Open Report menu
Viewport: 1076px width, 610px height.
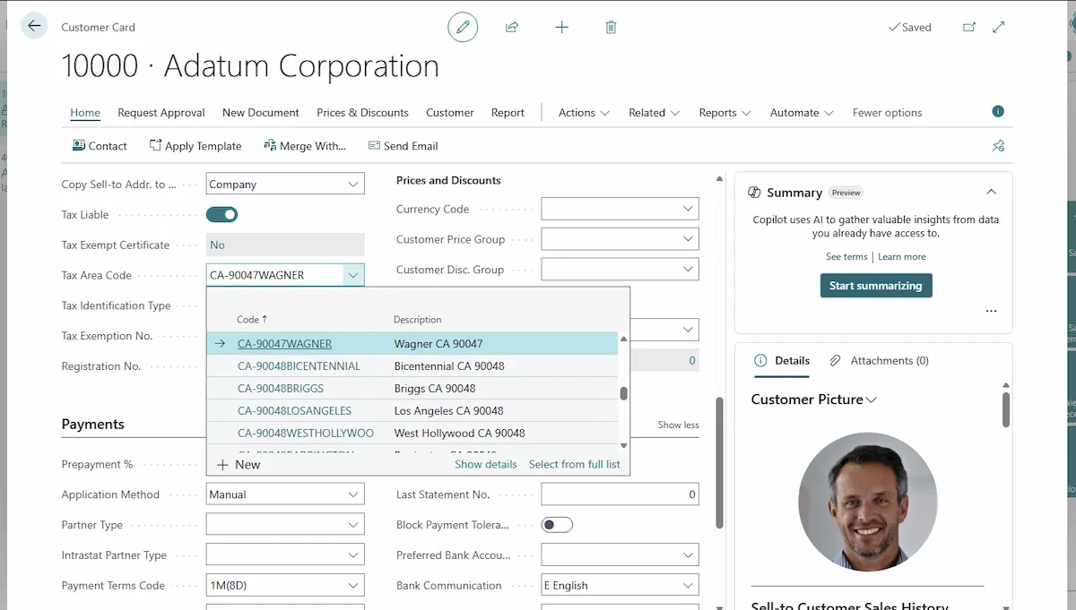pyautogui.click(x=508, y=112)
